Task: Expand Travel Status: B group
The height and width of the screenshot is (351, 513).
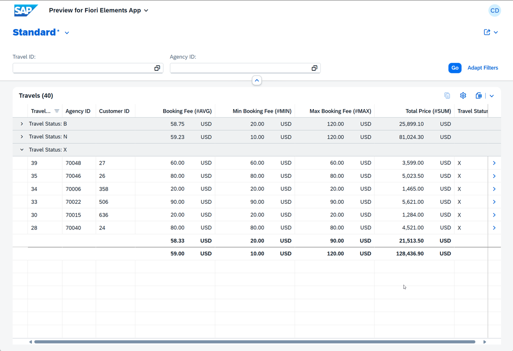Action: (x=22, y=124)
